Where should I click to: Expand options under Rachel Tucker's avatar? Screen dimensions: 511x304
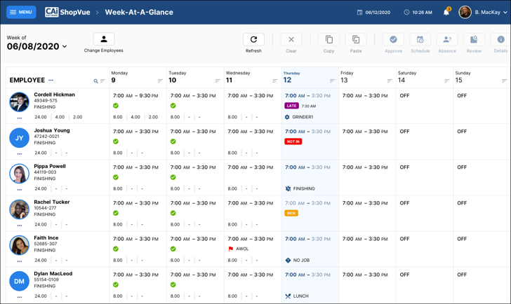click(20, 225)
